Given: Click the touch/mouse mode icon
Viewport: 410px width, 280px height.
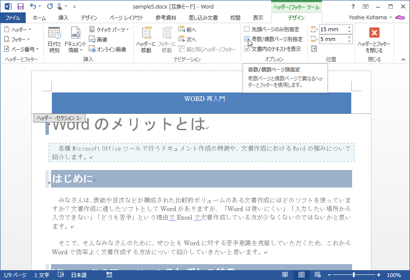Looking at the screenshot, I should pyautogui.click(x=59, y=6).
